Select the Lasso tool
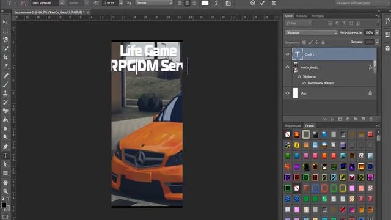The width and height of the screenshot is (391, 220). pyautogui.click(x=5, y=40)
